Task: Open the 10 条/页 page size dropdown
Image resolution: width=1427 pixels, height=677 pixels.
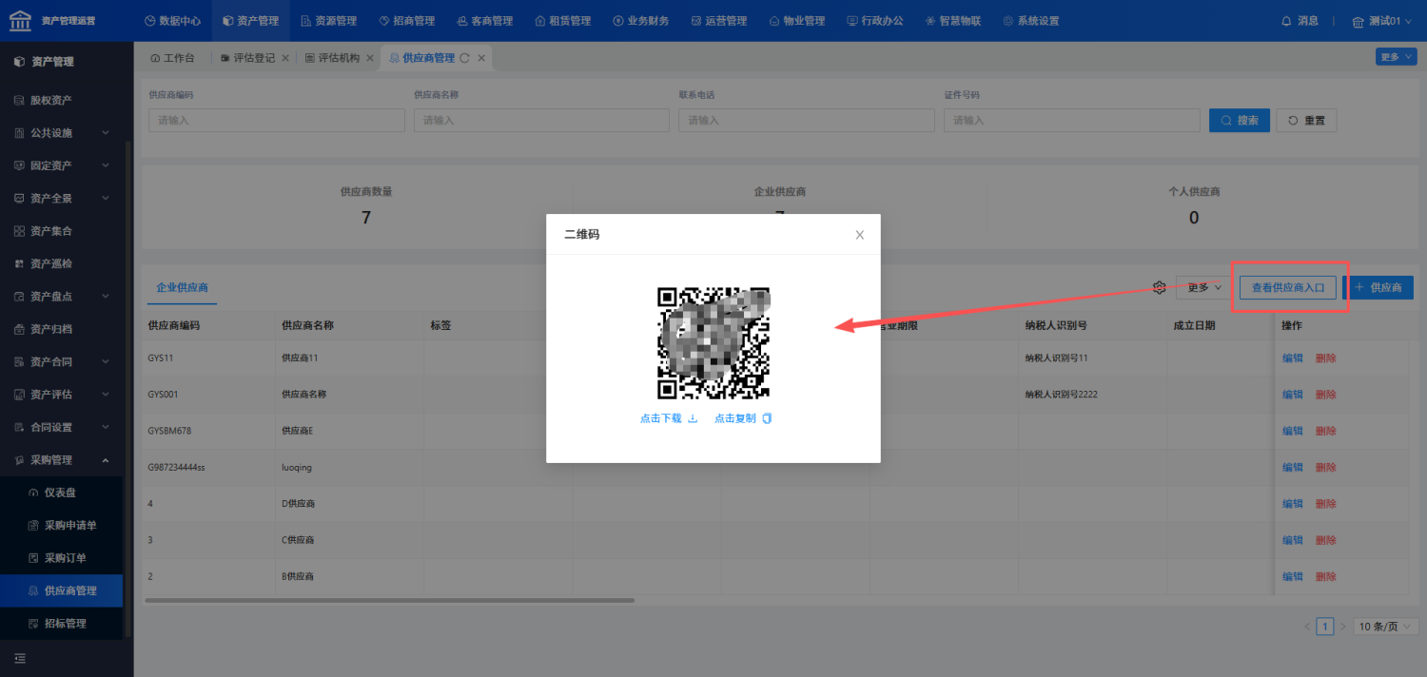Action: [1386, 627]
